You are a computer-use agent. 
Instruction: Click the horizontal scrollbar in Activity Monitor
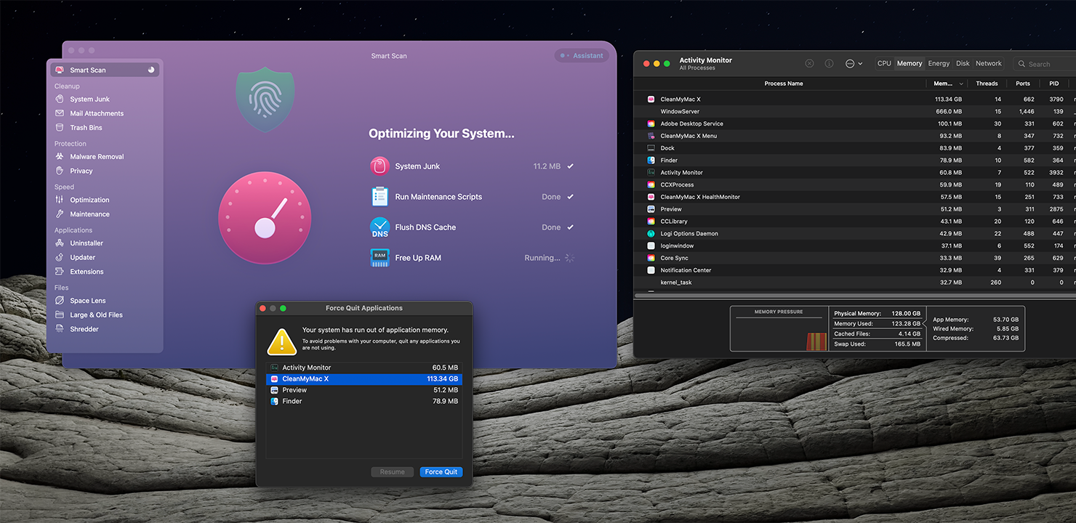[854, 296]
